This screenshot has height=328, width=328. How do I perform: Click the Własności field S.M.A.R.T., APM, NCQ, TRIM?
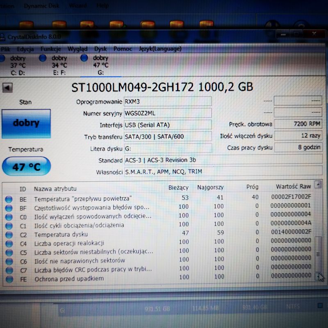pos(223,171)
